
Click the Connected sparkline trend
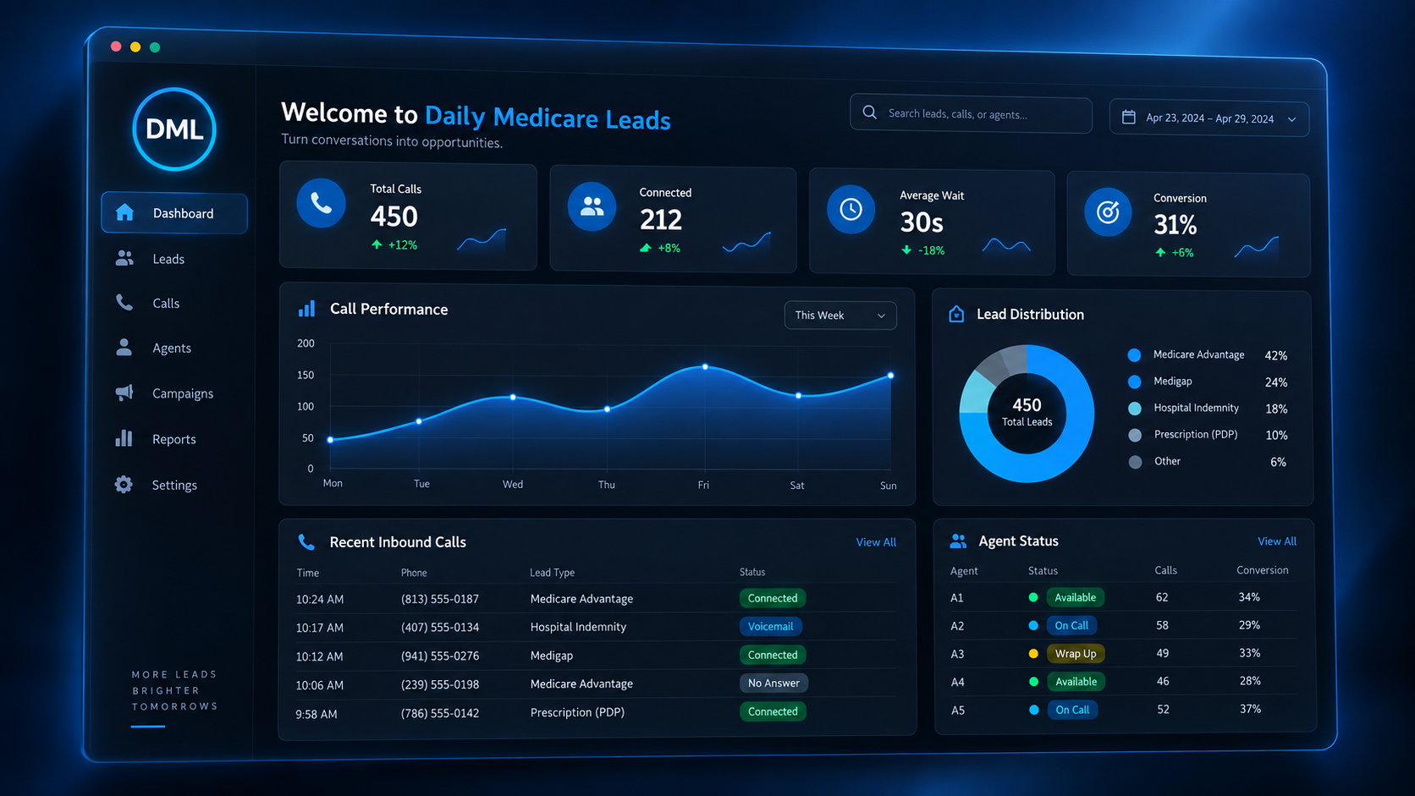(746, 243)
